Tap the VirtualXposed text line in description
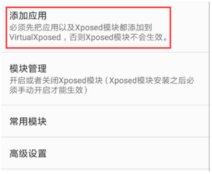212x174 pixels. (35, 37)
